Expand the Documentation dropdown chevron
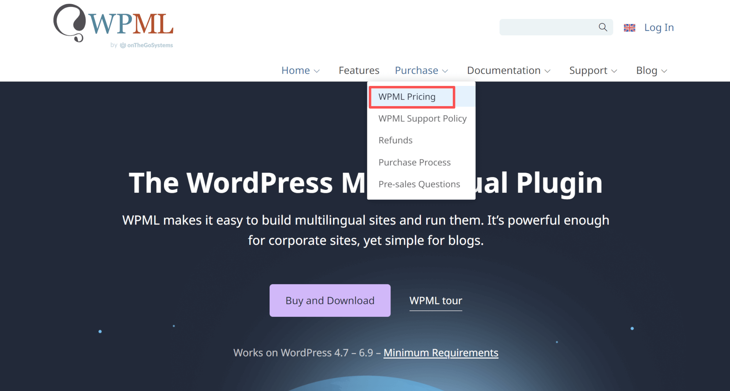 pos(547,71)
